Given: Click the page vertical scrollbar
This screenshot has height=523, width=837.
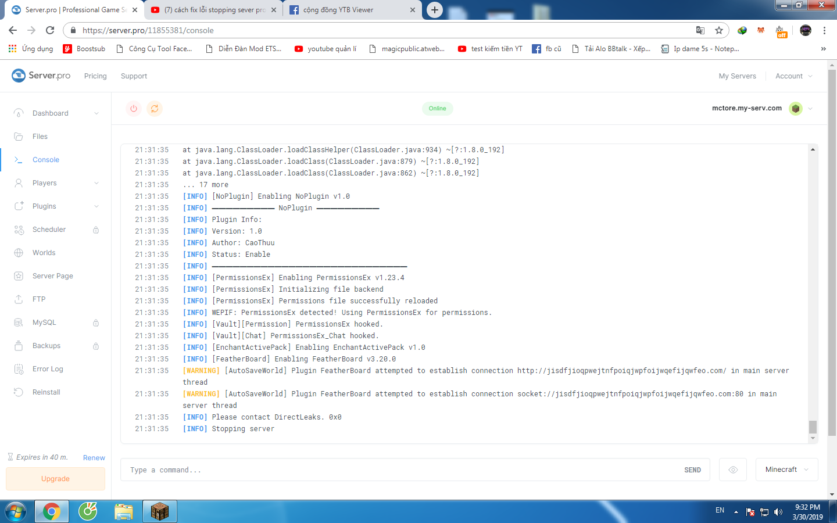Looking at the screenshot, I should (x=832, y=253).
